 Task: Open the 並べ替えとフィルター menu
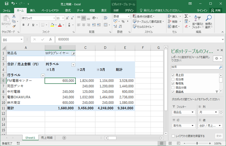(198, 22)
